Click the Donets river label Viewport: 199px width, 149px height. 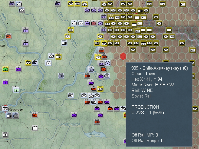point(43,69)
